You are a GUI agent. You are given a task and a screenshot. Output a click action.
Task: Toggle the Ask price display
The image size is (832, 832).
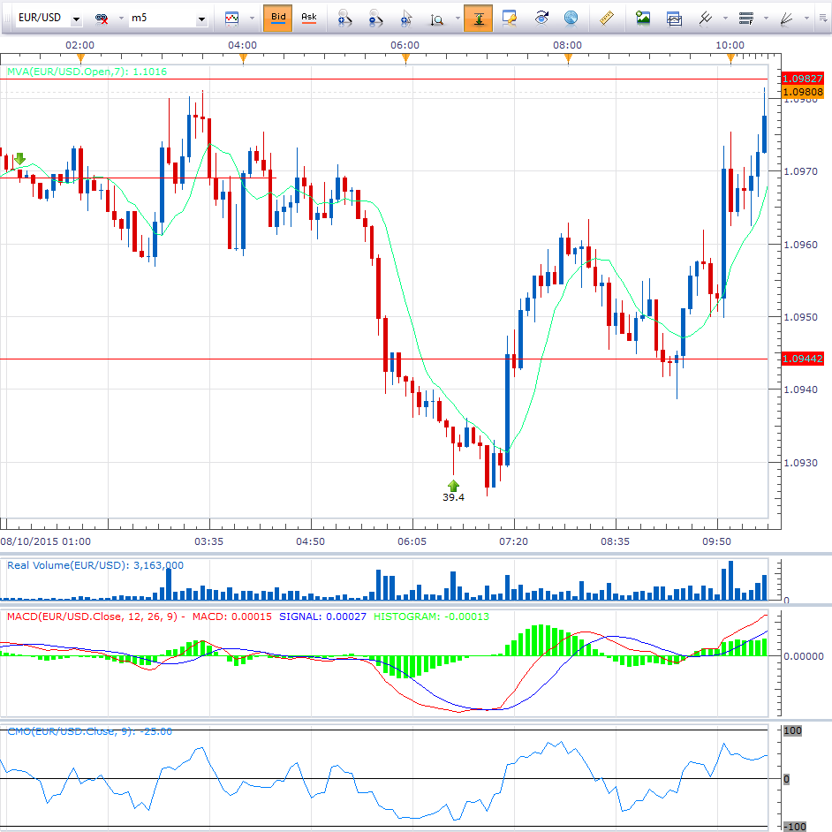[308, 18]
